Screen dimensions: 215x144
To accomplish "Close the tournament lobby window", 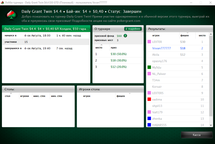I will (210, 2).
